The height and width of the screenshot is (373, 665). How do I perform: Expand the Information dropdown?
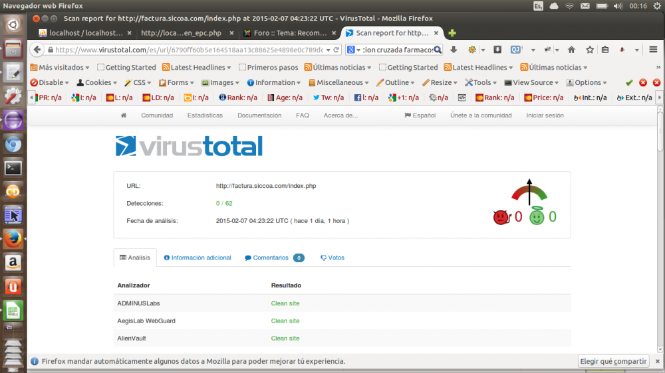(273, 82)
